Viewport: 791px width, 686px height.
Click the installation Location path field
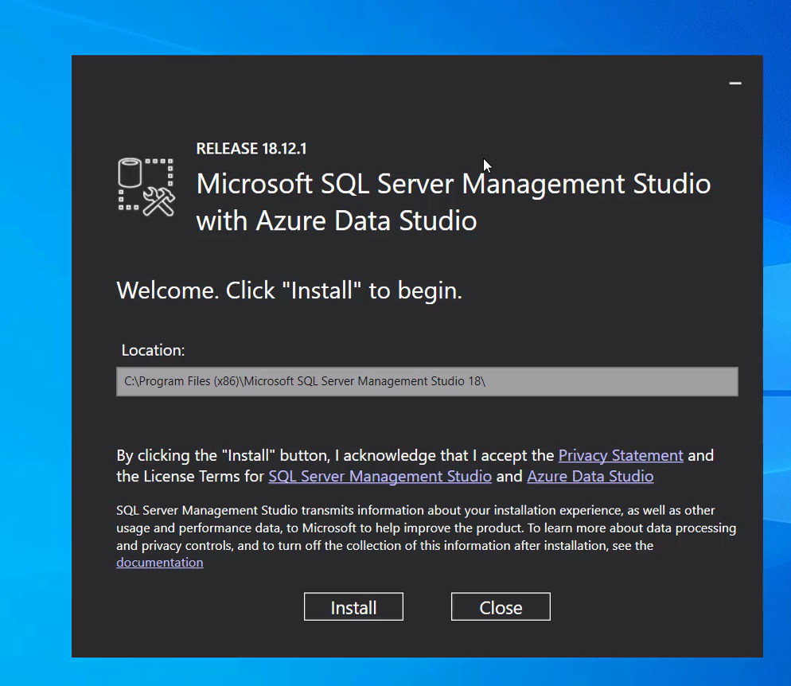point(427,381)
